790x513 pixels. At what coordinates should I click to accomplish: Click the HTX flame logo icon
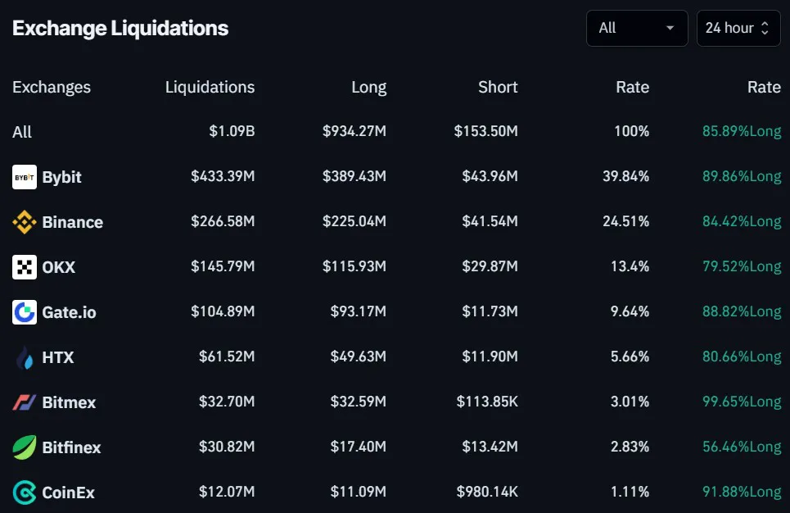coord(25,357)
